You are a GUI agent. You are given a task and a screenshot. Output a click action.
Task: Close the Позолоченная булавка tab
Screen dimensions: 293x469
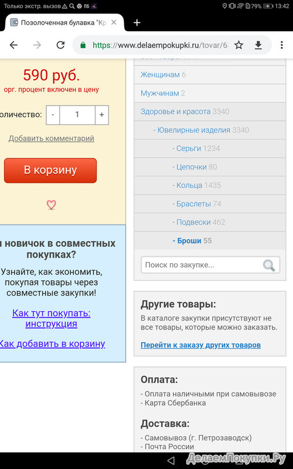pos(114,22)
